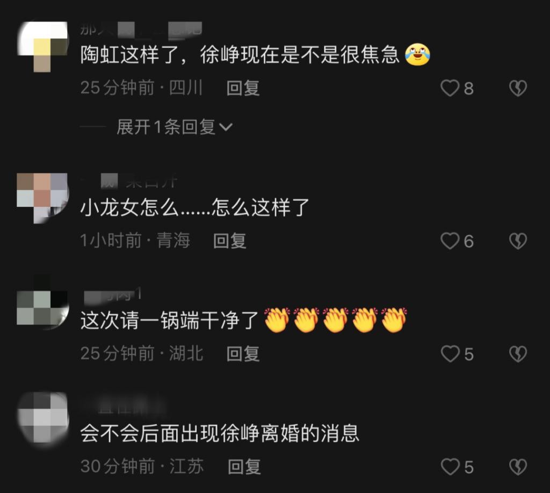550x493 pixels.
Task: Tap 回复 under the 湖北 comment
Action: click(243, 353)
